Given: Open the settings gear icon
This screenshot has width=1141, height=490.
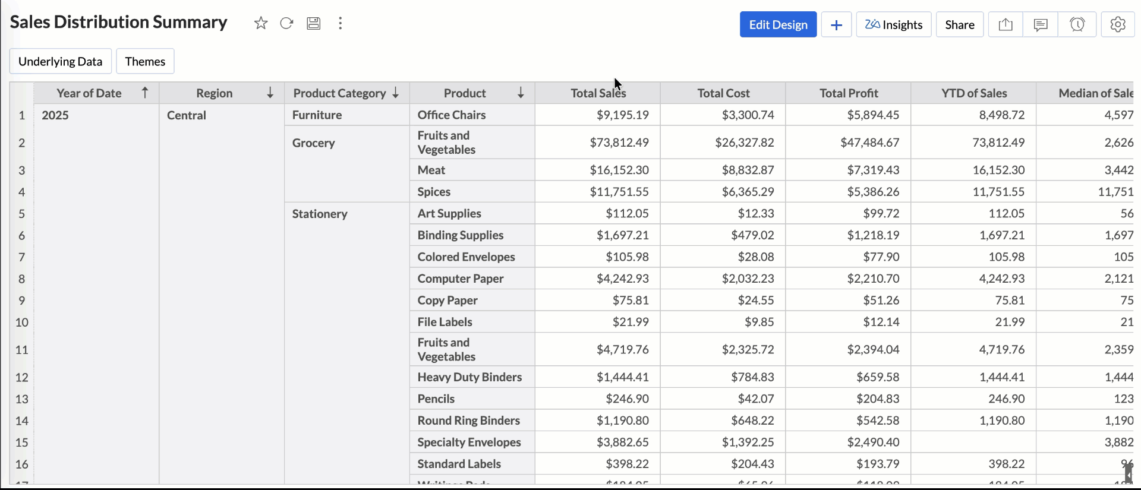Looking at the screenshot, I should tap(1117, 24).
